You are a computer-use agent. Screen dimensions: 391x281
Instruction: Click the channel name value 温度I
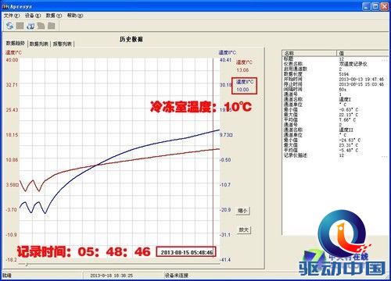tap(345, 99)
